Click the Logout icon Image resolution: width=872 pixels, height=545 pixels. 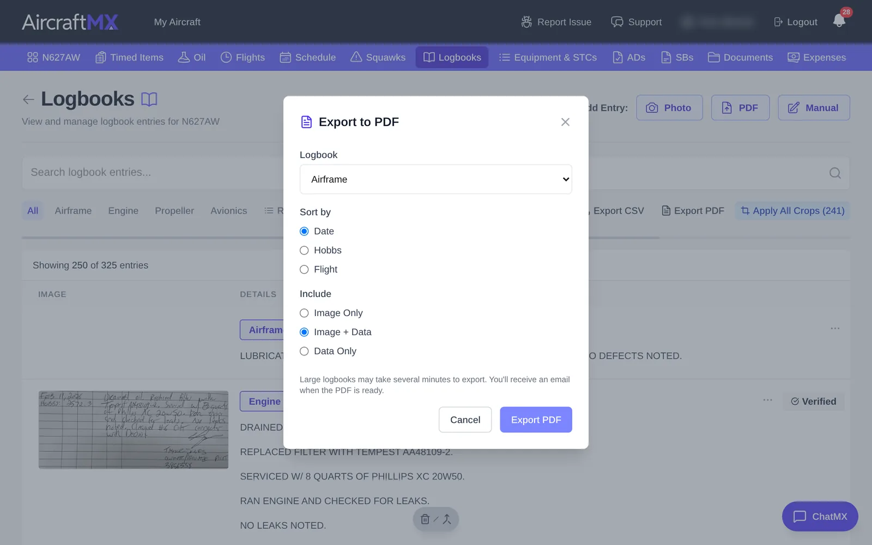778,22
